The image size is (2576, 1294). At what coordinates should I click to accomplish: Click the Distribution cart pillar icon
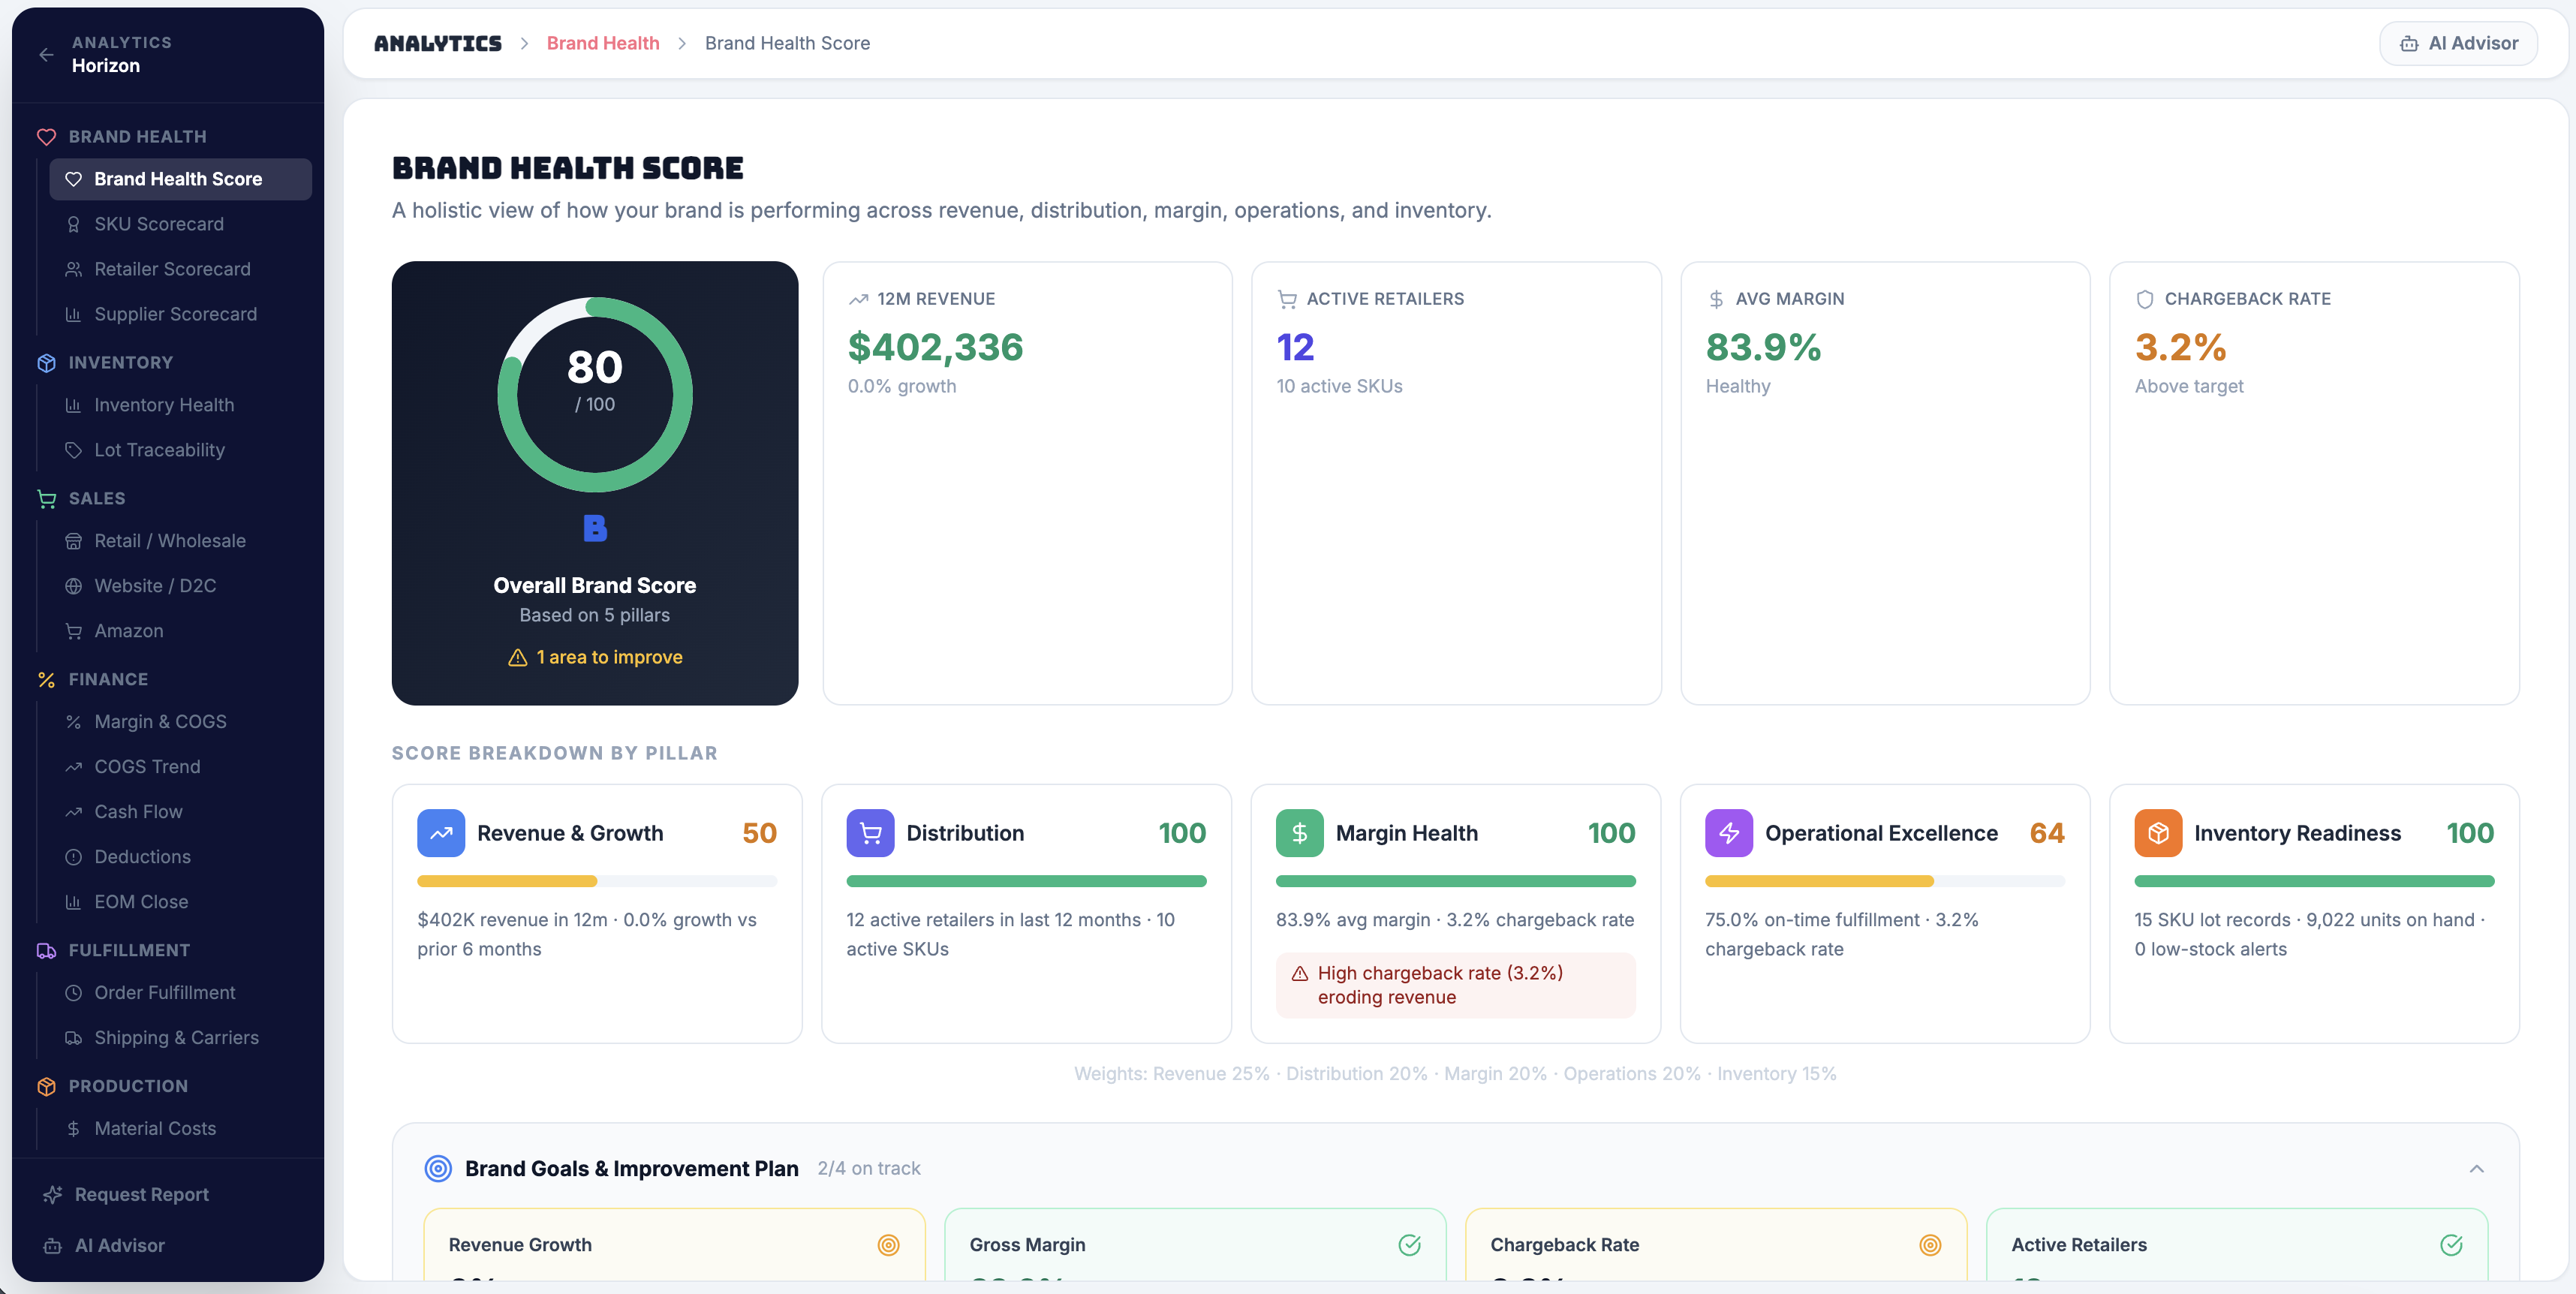(870, 833)
